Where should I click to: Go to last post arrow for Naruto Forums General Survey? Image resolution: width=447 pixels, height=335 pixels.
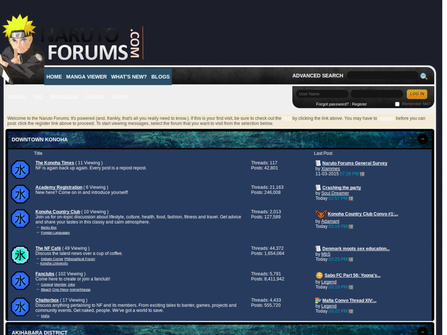pyautogui.click(x=362, y=174)
